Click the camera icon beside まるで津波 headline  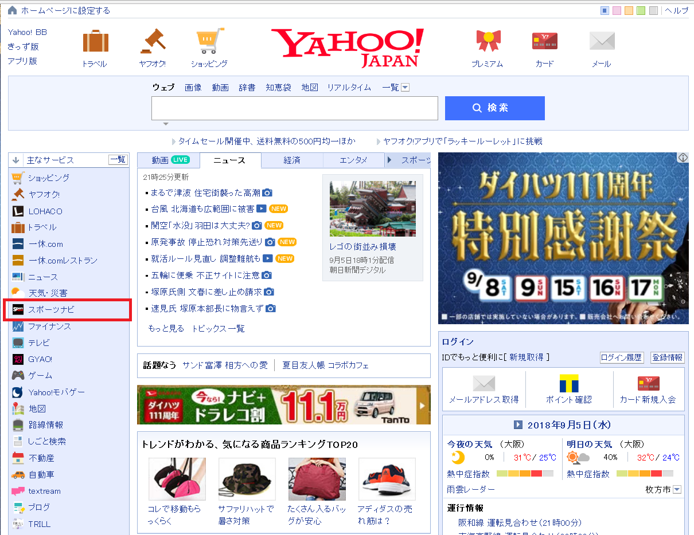coord(267,193)
